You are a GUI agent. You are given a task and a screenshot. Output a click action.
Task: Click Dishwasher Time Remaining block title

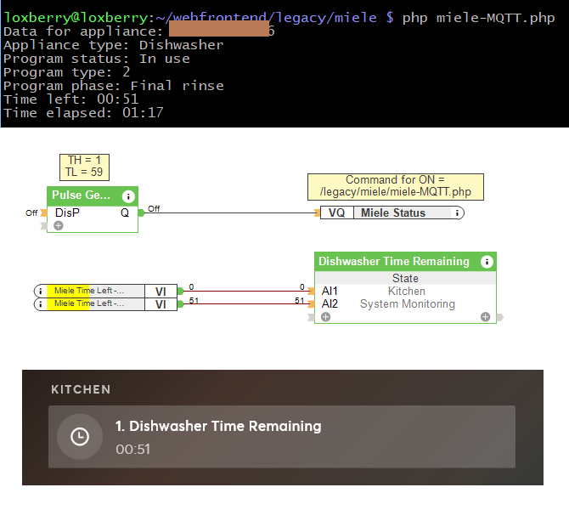click(x=394, y=261)
